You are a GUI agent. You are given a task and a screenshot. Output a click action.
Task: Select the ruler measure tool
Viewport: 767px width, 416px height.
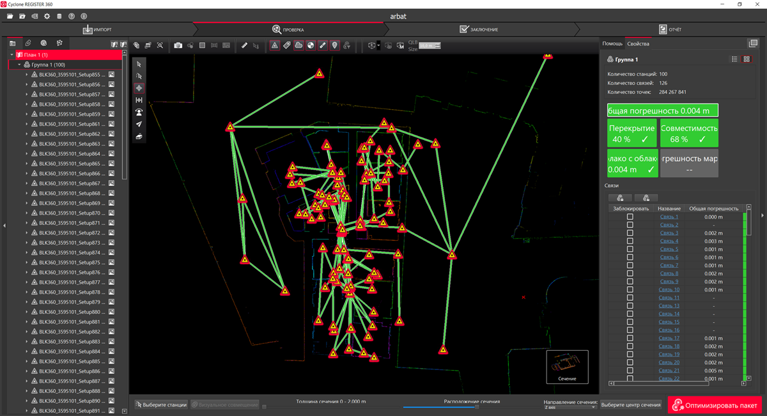[244, 45]
